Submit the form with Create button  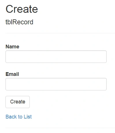(x=18, y=102)
